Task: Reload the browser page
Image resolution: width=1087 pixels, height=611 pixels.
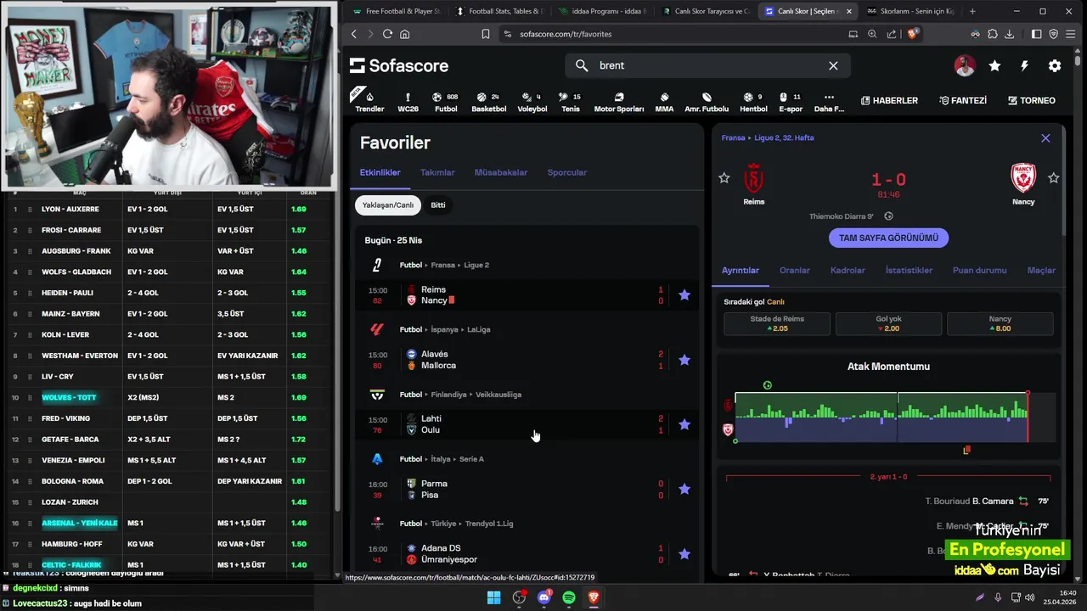Action: click(x=387, y=34)
